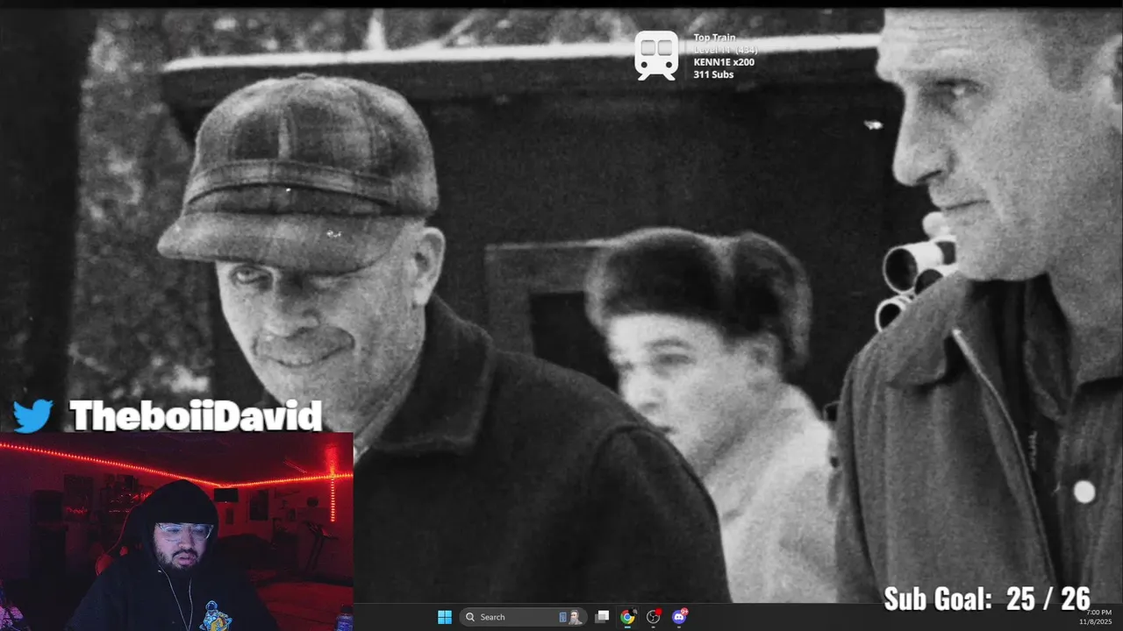This screenshot has width=1123, height=631.
Task: Open the Windows Start menu
Action: (x=445, y=617)
